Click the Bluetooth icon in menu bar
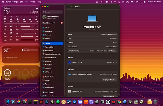This screenshot has width=163, height=106. point(111,2)
